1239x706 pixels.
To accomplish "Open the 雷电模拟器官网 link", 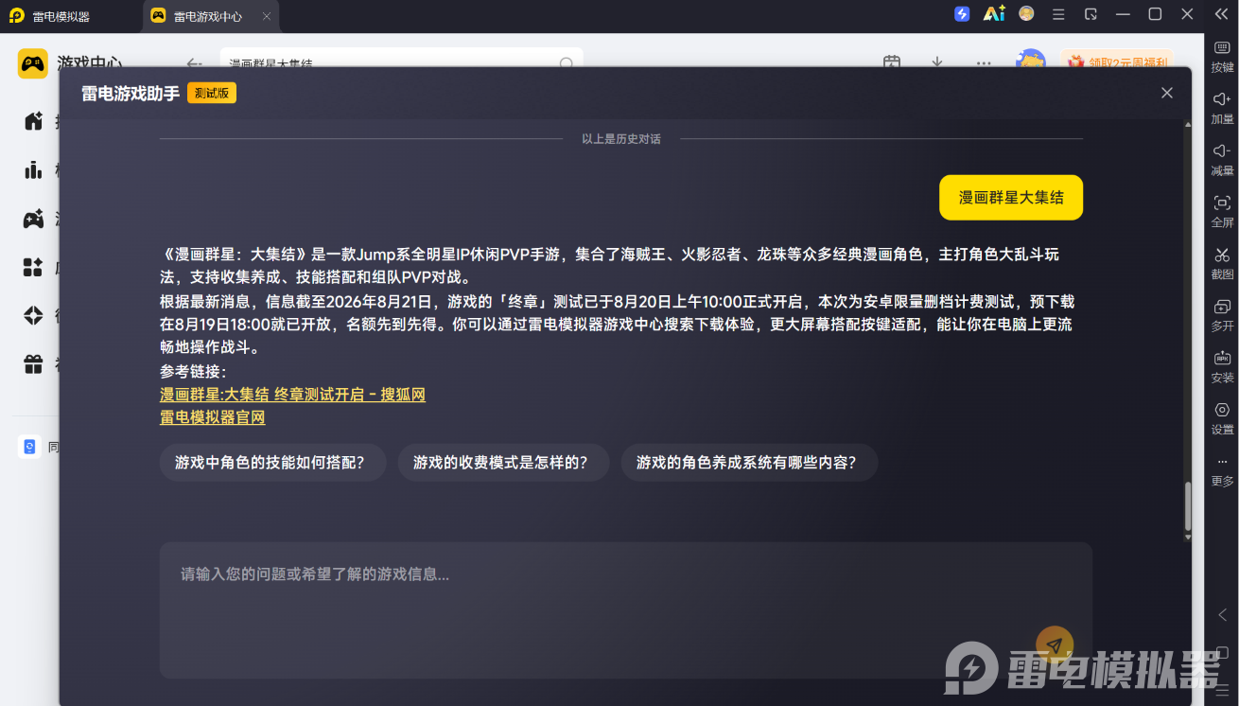I will [x=213, y=417].
